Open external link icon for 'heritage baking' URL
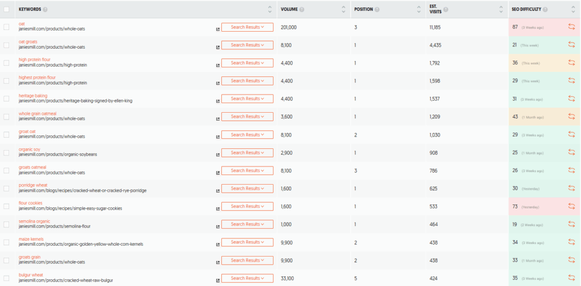The height and width of the screenshot is (286, 581). pyautogui.click(x=218, y=101)
